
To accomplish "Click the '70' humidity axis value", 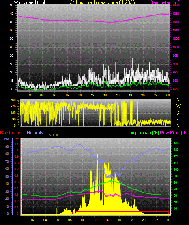I will [7, 161].
